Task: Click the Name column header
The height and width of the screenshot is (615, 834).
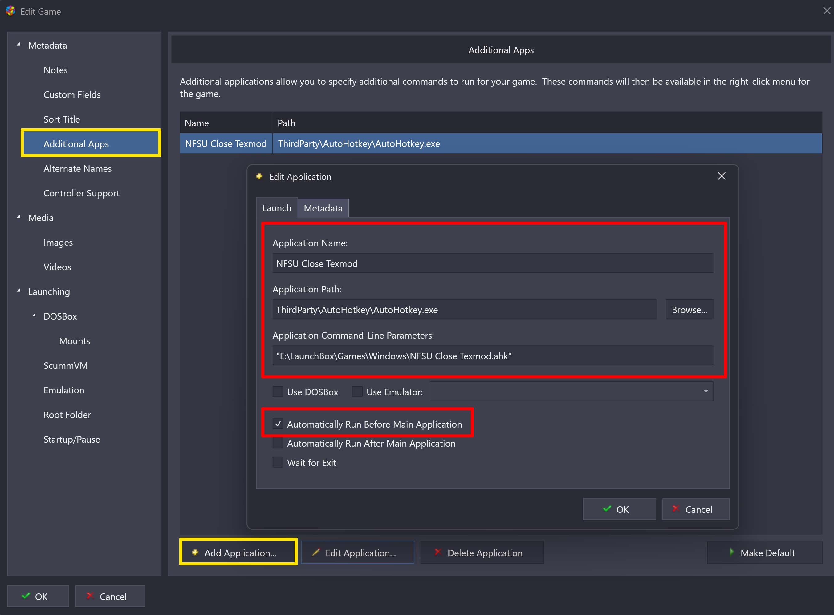Action: click(x=226, y=123)
